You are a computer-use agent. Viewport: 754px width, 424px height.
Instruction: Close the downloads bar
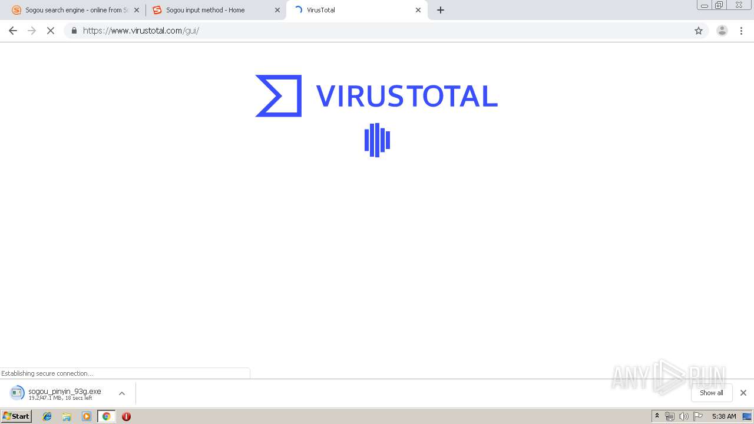pos(743,393)
